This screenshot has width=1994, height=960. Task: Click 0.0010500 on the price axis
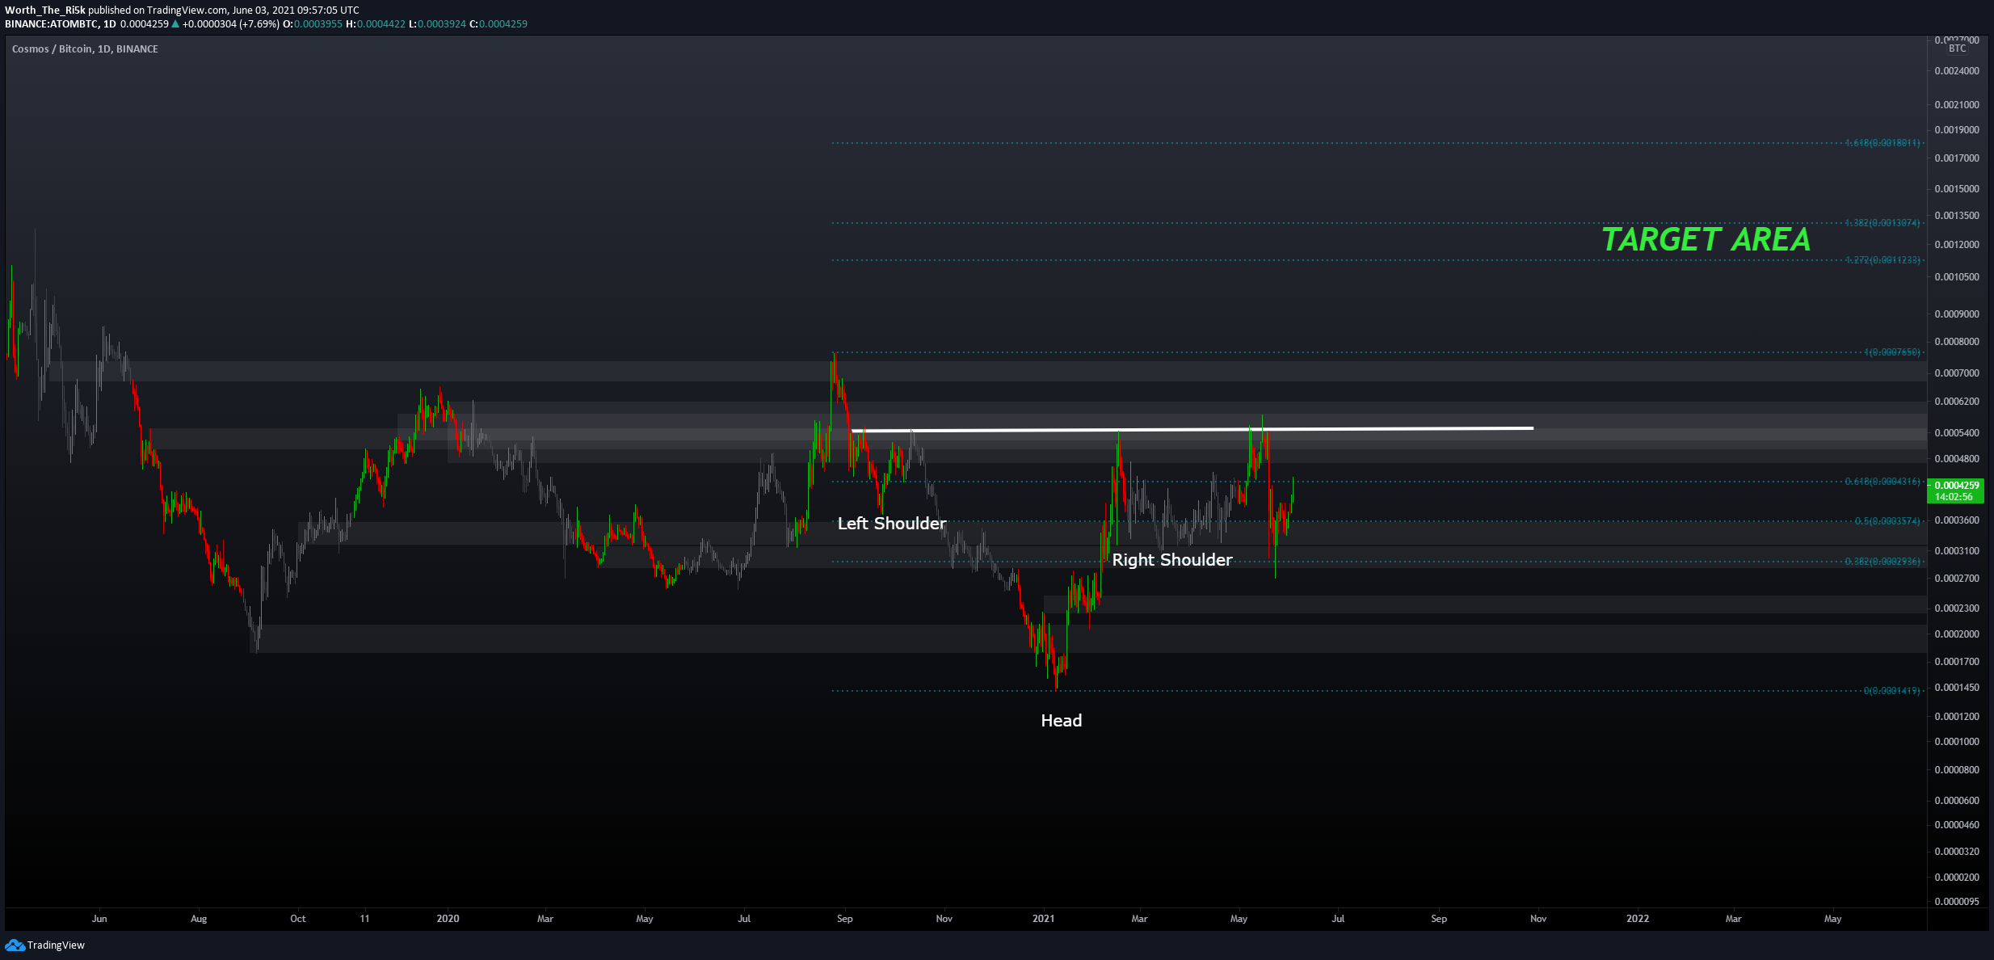coord(1957,277)
